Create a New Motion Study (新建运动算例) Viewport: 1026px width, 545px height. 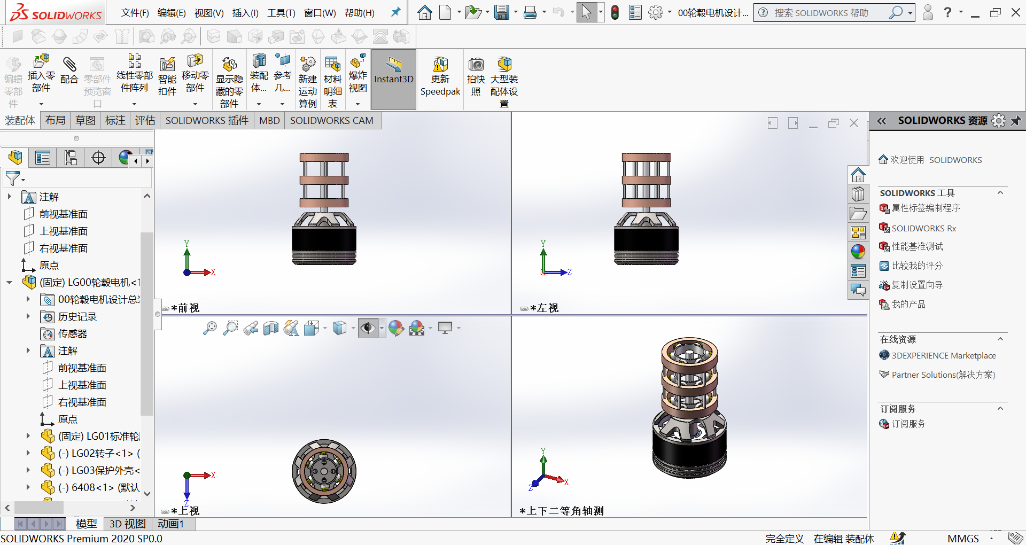pyautogui.click(x=308, y=82)
